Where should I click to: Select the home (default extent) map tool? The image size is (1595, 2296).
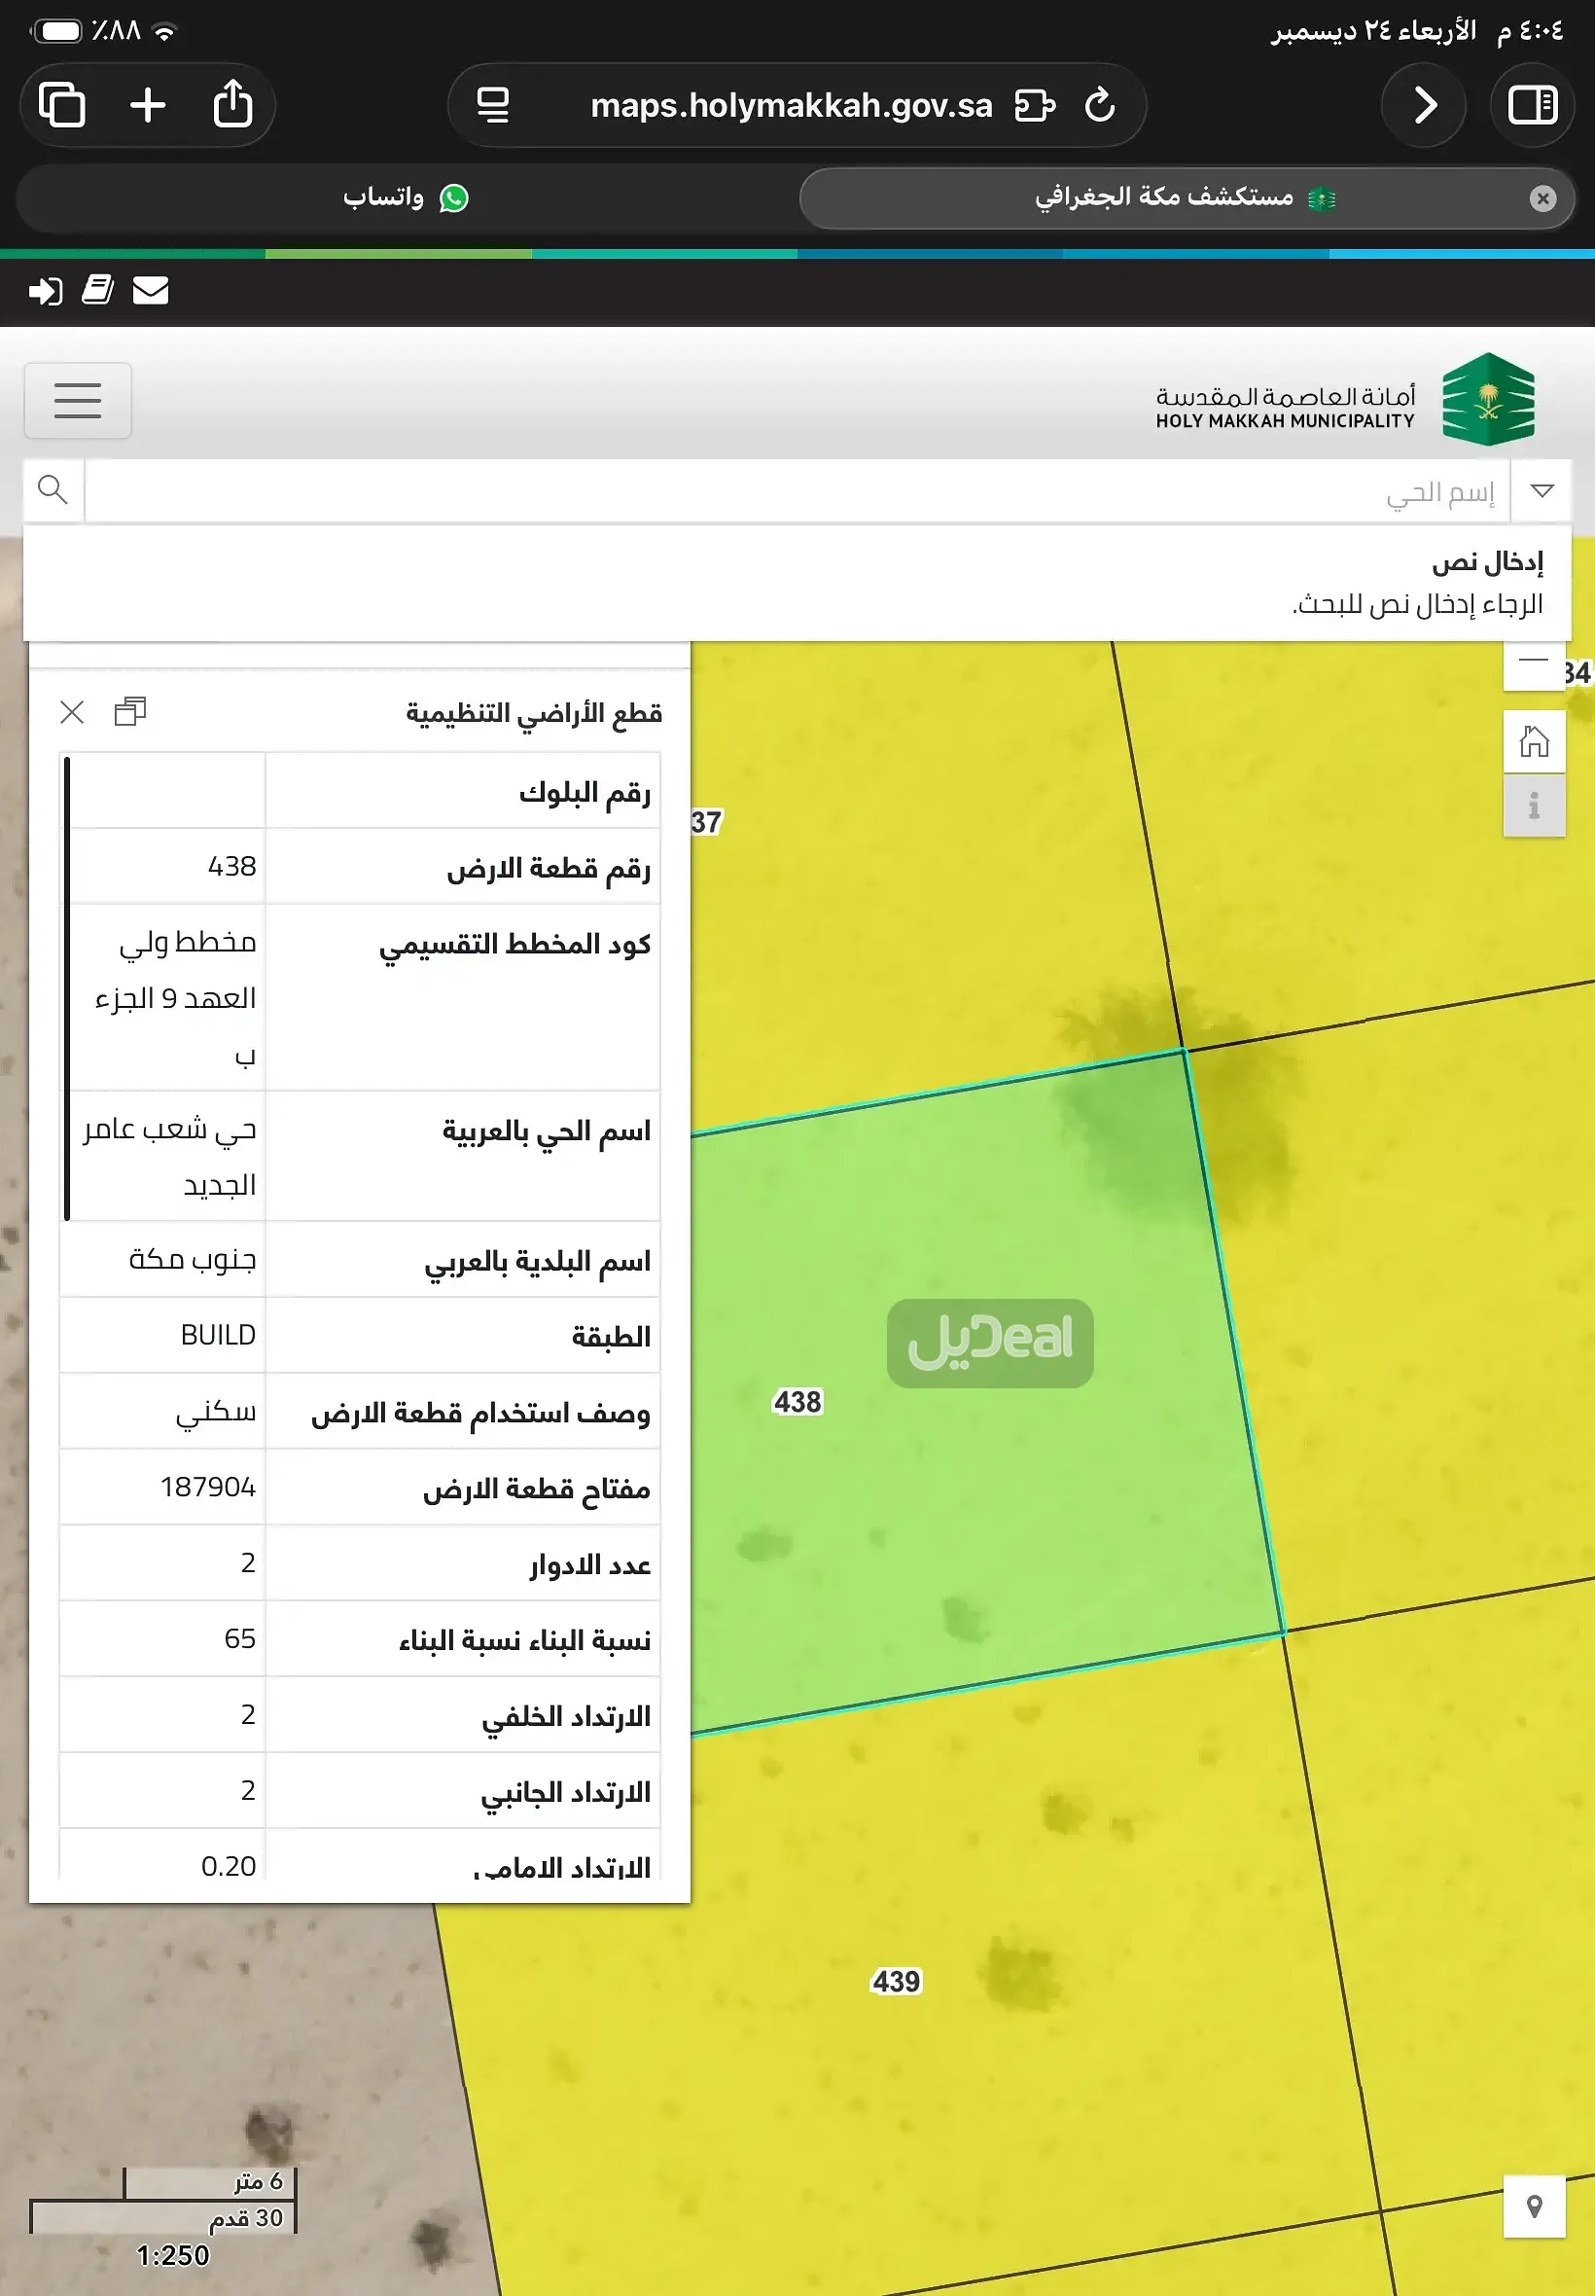1534,741
